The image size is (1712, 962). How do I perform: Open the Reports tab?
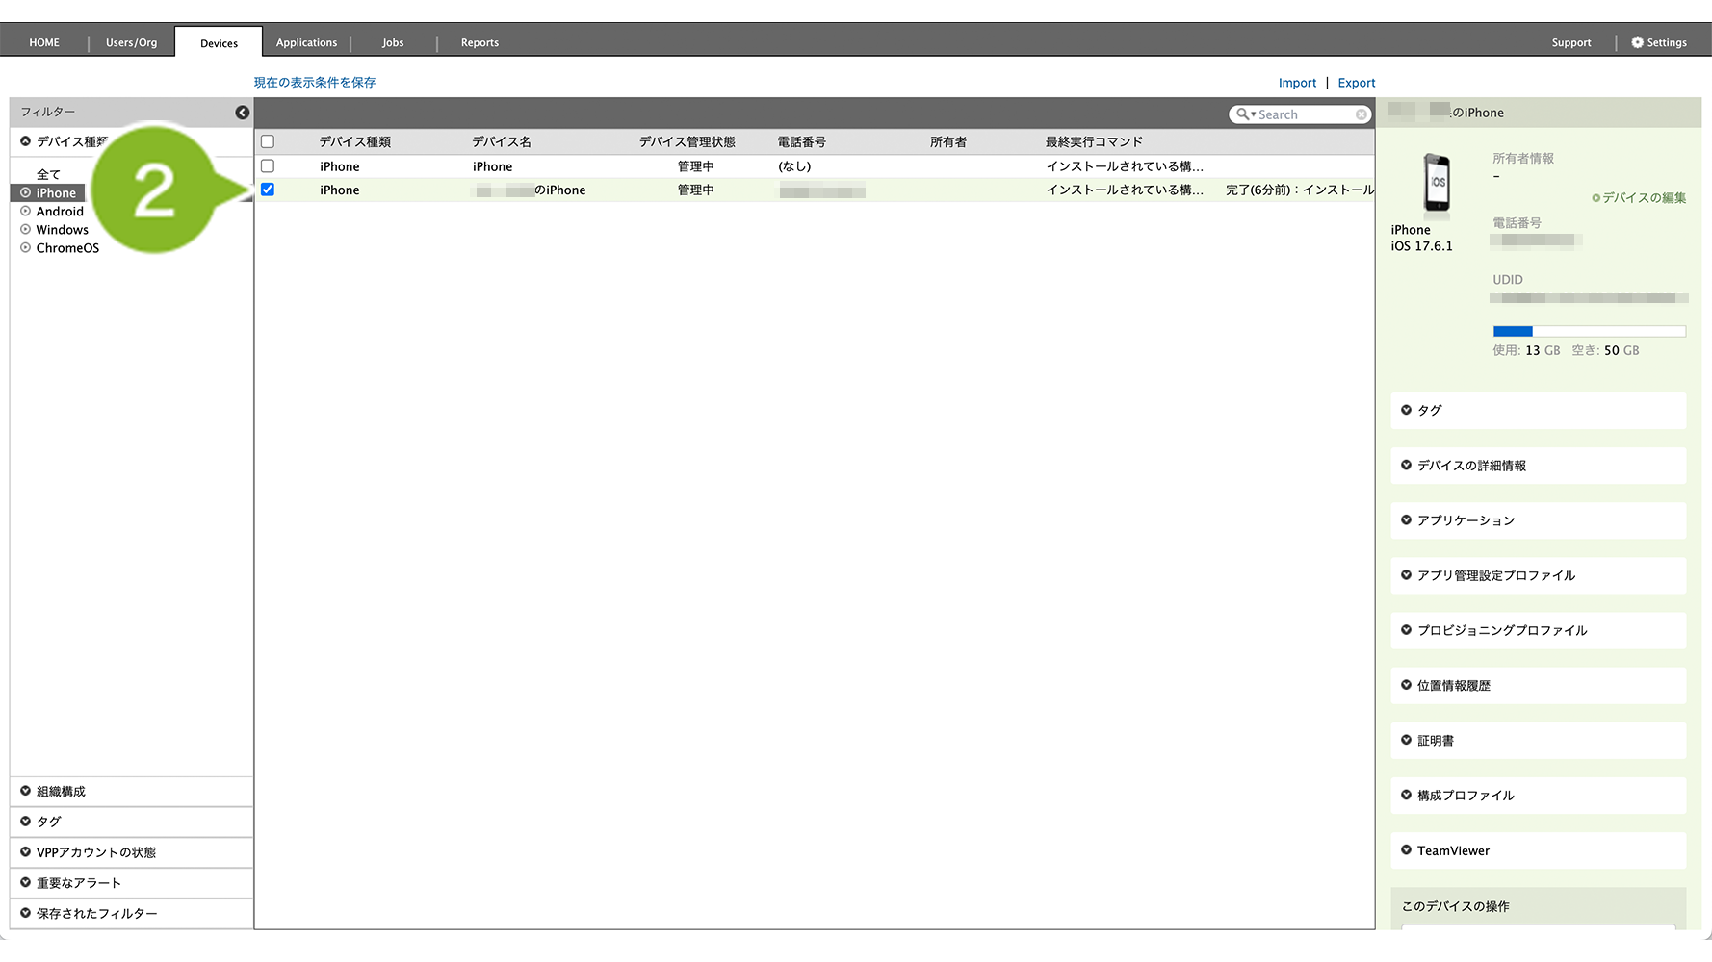[x=480, y=42]
